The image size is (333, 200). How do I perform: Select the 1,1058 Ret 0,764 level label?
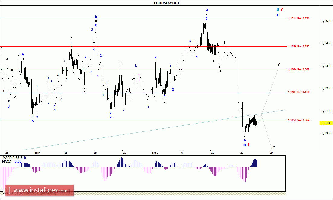click(x=299, y=120)
